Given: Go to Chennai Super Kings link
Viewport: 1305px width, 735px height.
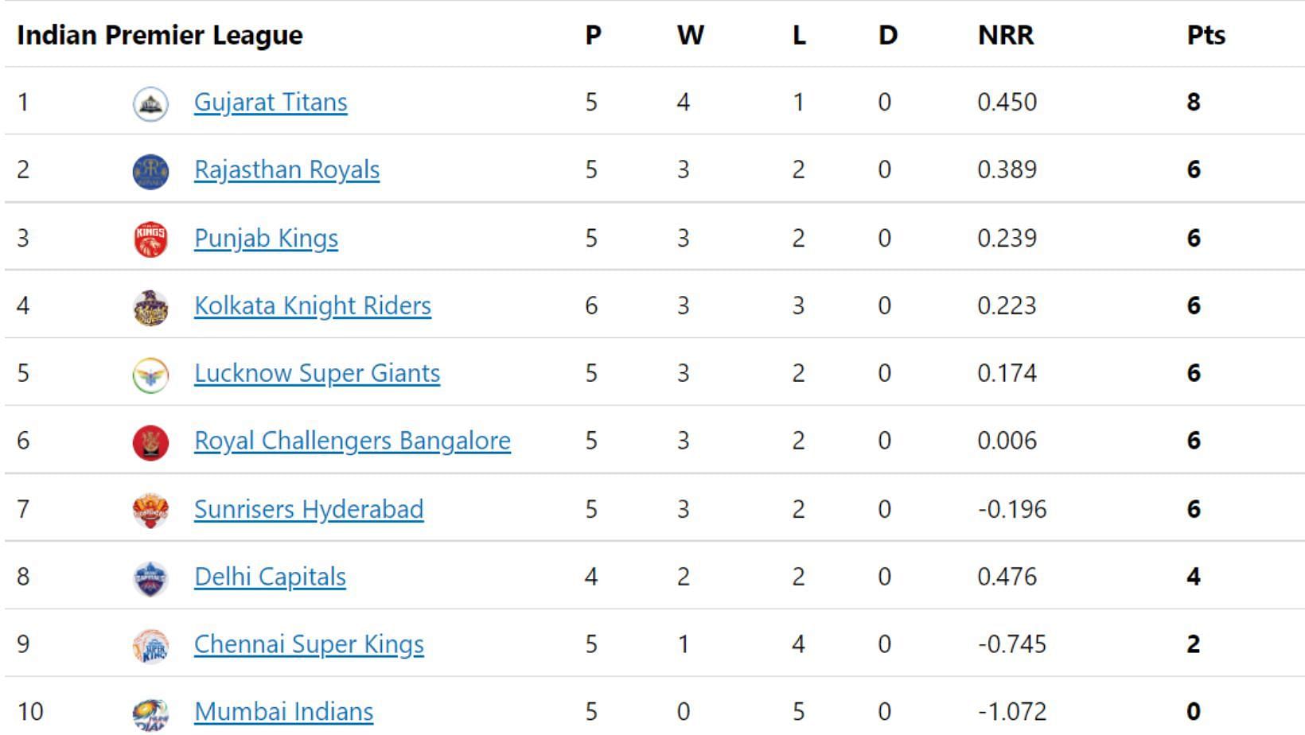Looking at the screenshot, I should point(309,645).
